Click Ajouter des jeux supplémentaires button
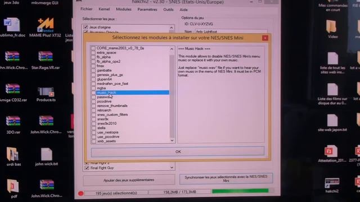The width and height of the screenshot is (360, 202). coord(129,180)
